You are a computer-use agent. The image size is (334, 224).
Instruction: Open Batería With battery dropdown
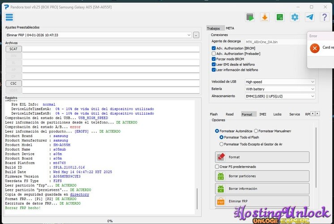pyautogui.click(x=280, y=89)
